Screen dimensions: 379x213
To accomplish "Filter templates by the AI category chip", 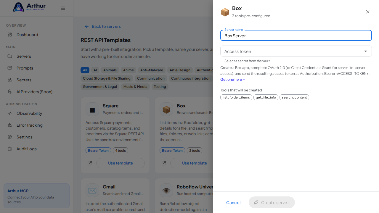I will pos(95,70).
